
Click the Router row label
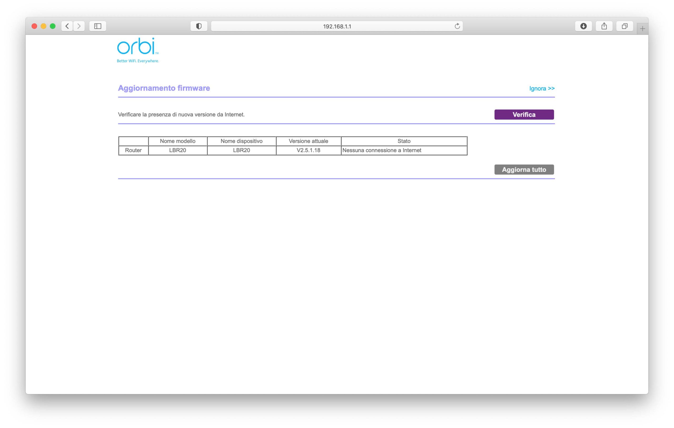pyautogui.click(x=133, y=150)
